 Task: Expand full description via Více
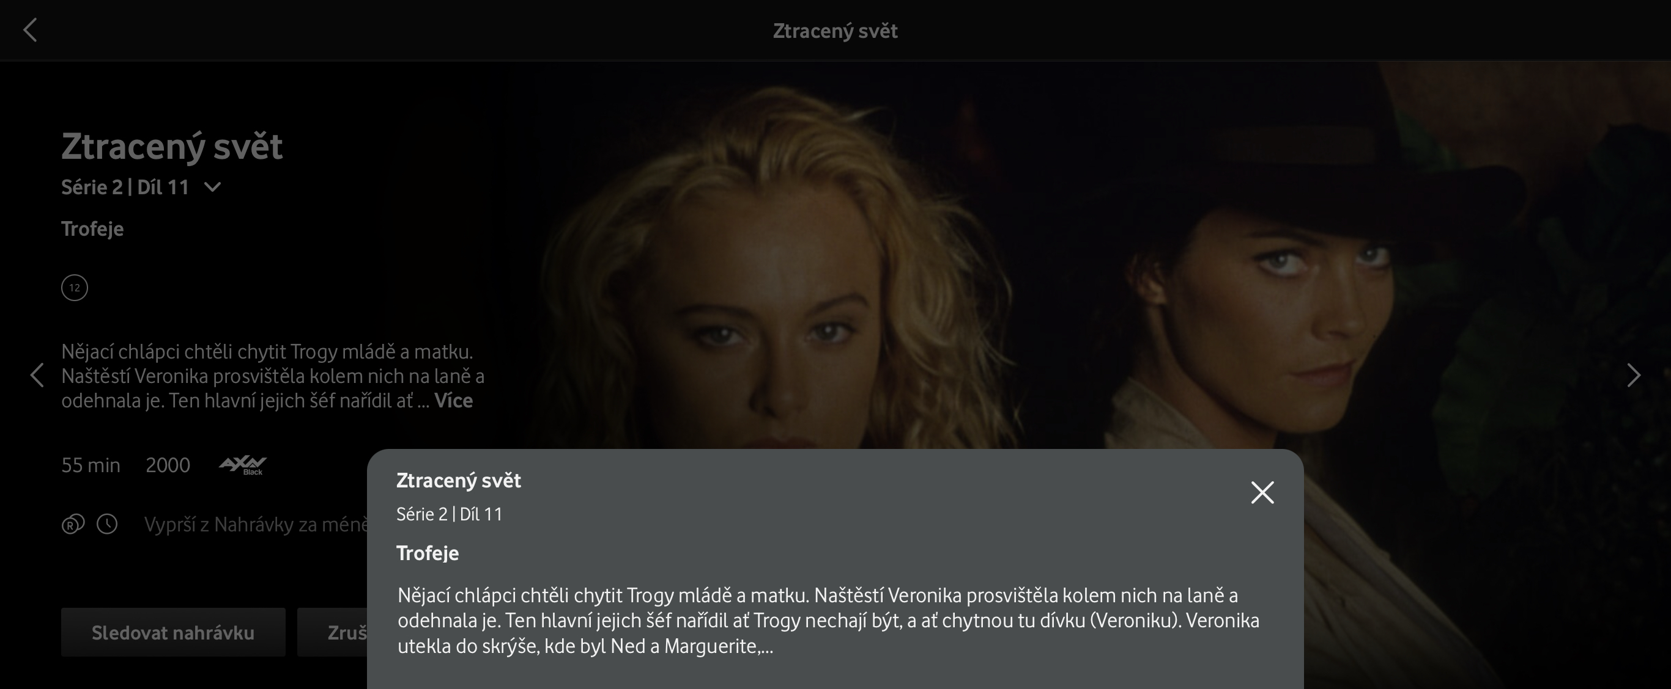tap(453, 401)
